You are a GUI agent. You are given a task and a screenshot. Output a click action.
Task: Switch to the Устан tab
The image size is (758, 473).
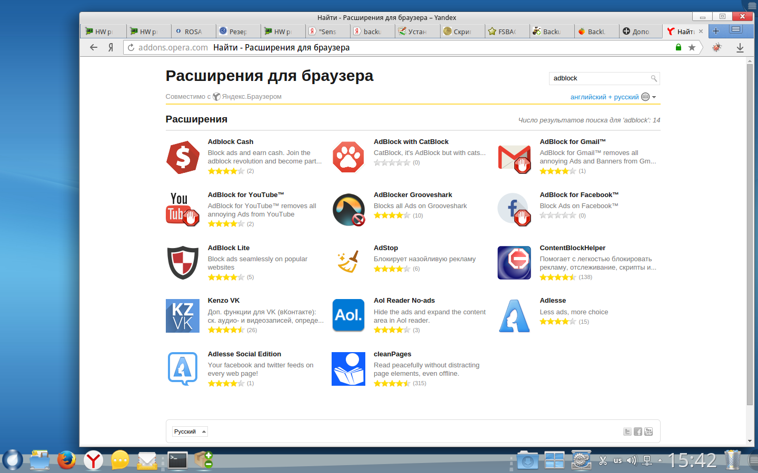pos(417,32)
